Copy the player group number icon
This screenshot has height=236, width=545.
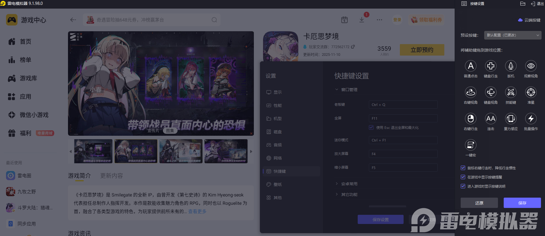coord(353,47)
